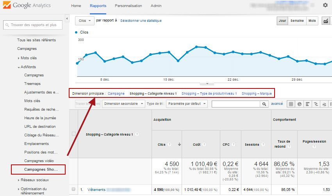Collapse chart using the small arrow below graph
This screenshot has width=332, height=196.
(207, 84)
